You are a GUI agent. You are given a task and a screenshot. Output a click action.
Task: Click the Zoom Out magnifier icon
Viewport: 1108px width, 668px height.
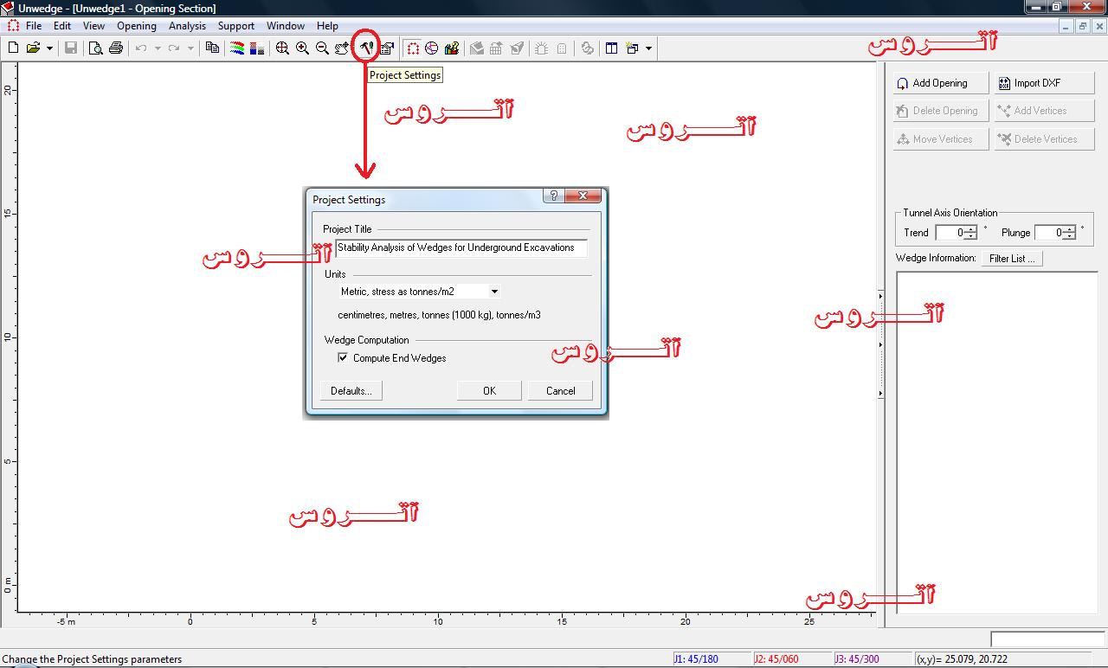[x=322, y=48]
